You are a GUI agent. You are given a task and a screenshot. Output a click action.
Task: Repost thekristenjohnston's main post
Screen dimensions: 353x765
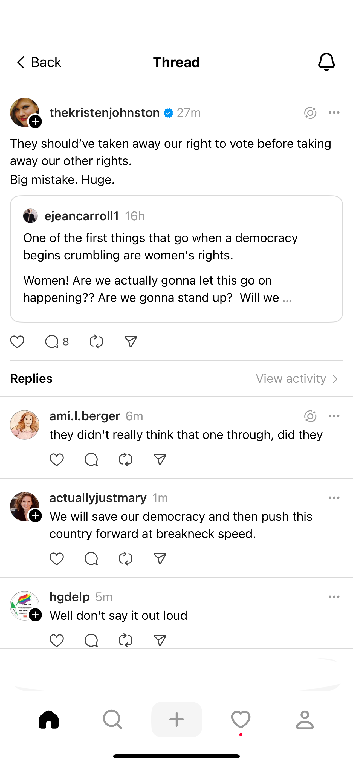point(96,341)
